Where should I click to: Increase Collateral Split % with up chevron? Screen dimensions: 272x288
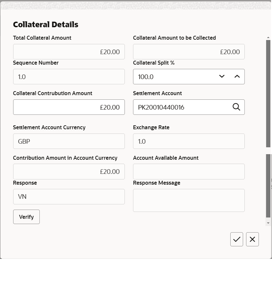(237, 76)
